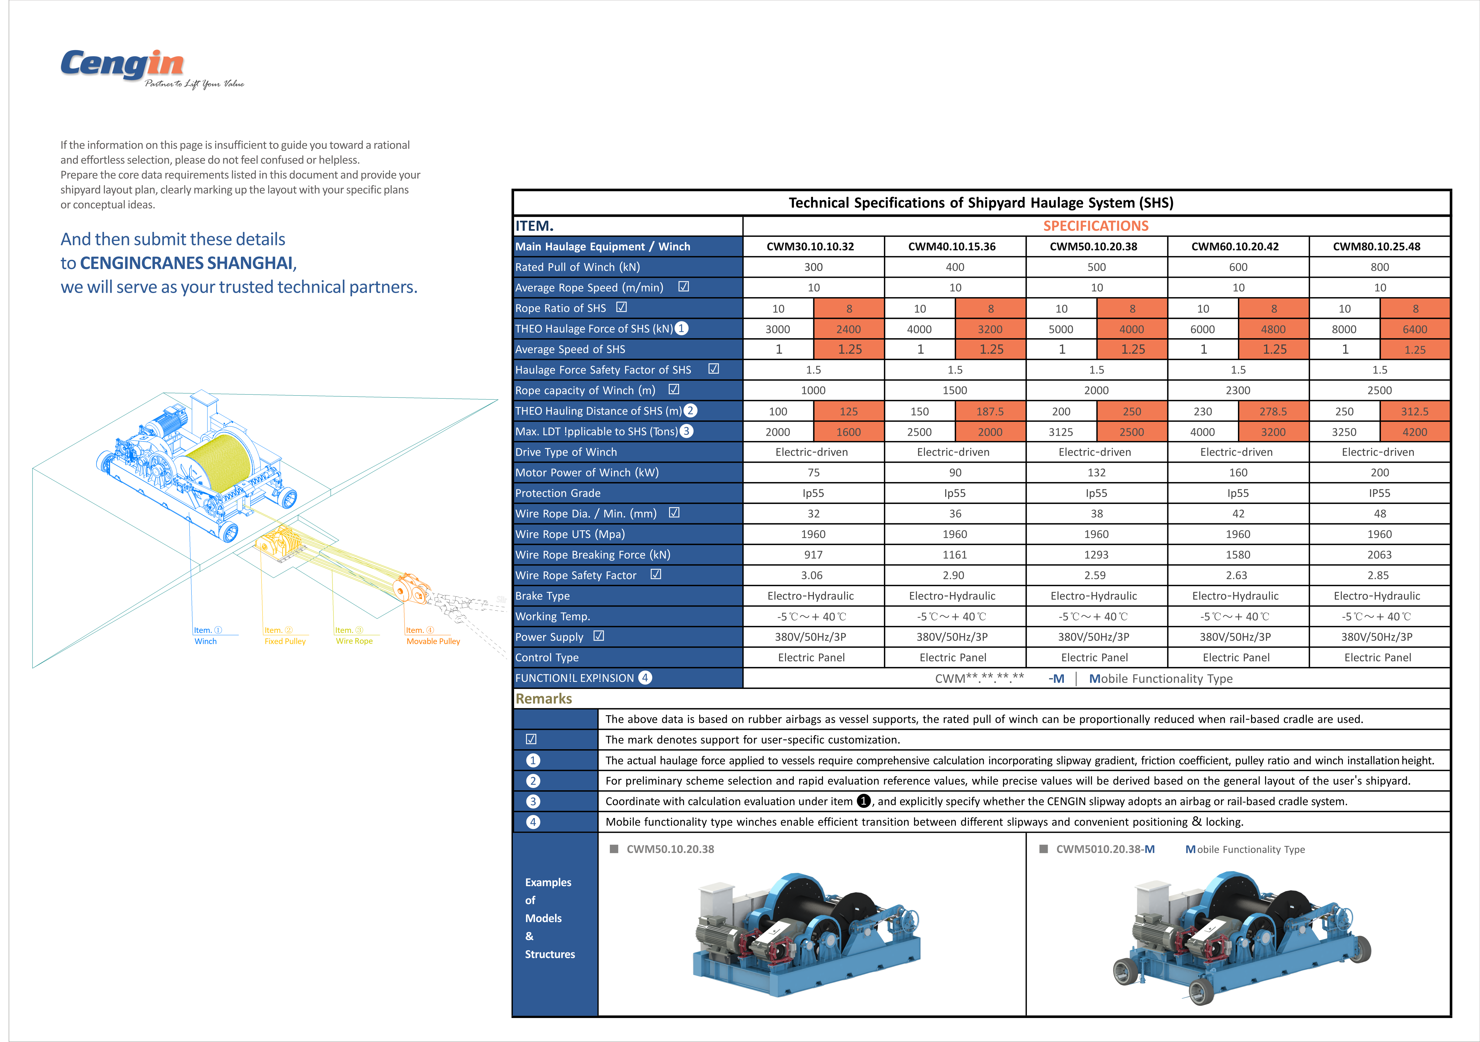Click circled 3 in Remarks column
1480x1042 pixels.
click(x=533, y=802)
